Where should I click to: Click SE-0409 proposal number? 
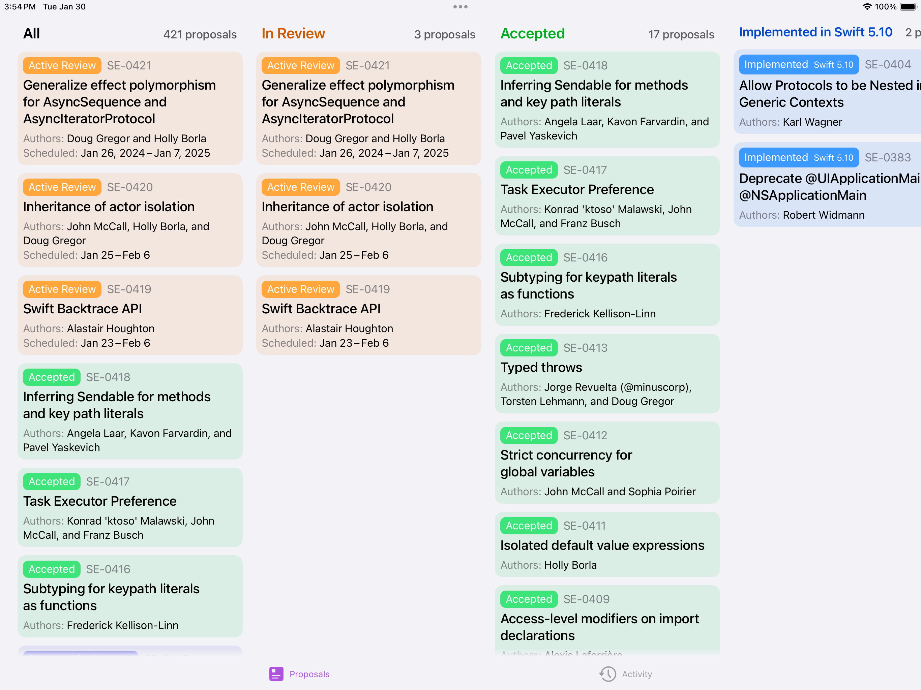(x=586, y=599)
